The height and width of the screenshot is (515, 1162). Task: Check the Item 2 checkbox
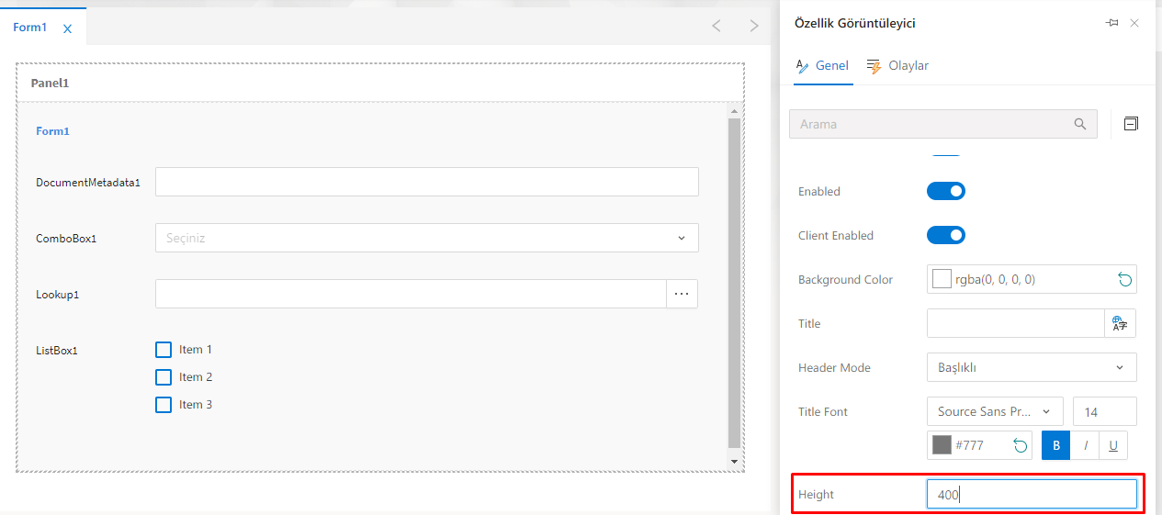(x=164, y=377)
